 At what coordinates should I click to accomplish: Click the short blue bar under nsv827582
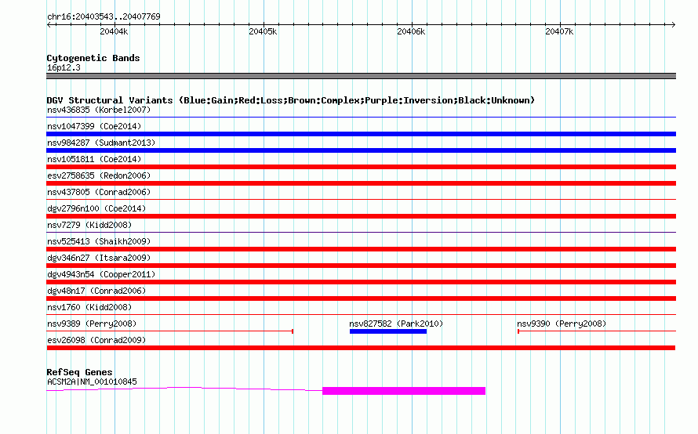tap(388, 331)
